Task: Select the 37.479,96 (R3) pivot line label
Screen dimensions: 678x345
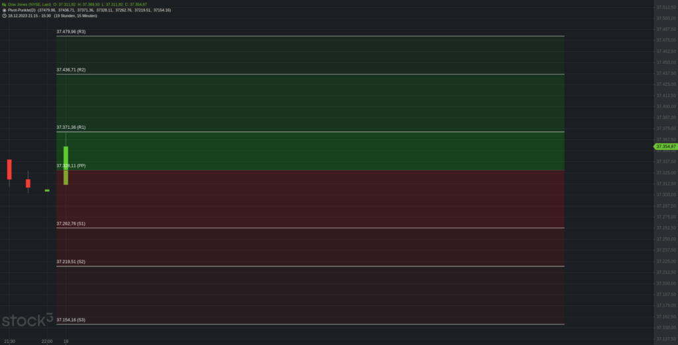Action: click(71, 32)
